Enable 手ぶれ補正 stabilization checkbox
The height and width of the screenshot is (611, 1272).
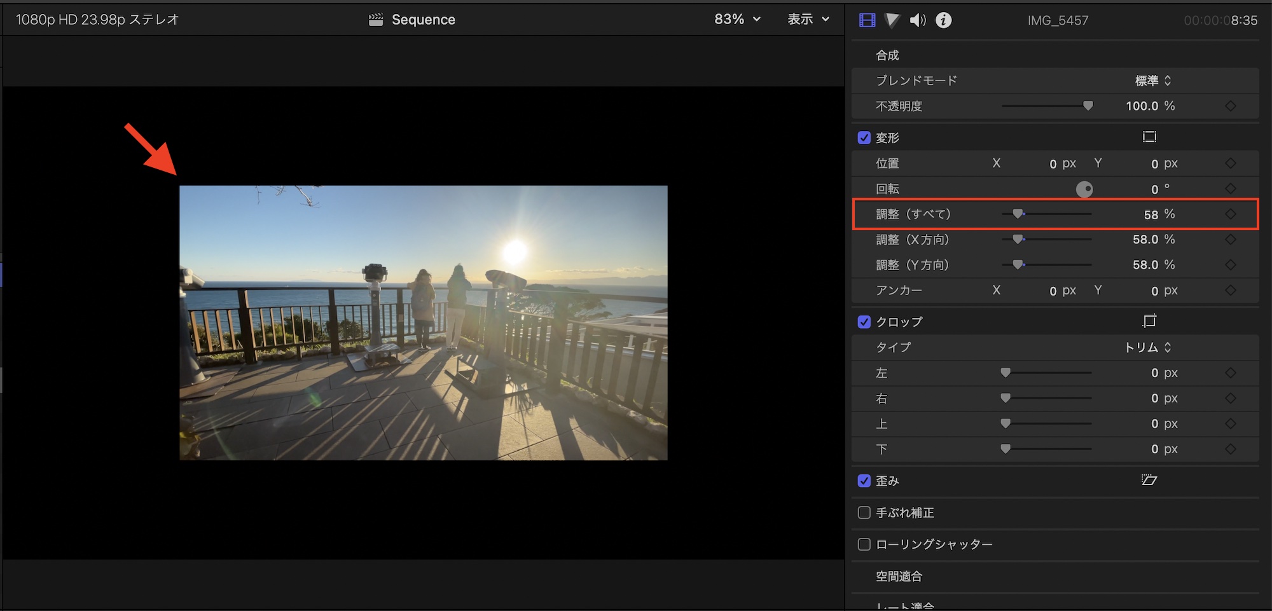pyautogui.click(x=864, y=512)
